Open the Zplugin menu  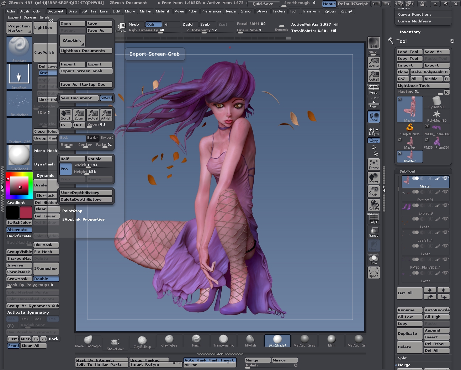[x=330, y=11]
